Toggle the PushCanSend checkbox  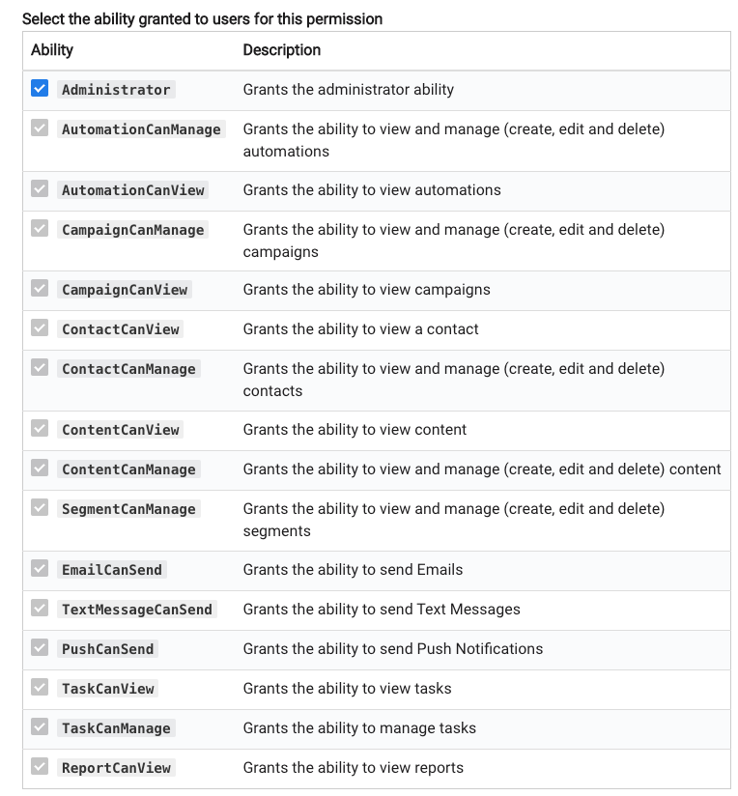[40, 648]
